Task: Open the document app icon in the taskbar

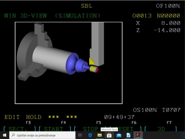Action: tap(128, 135)
